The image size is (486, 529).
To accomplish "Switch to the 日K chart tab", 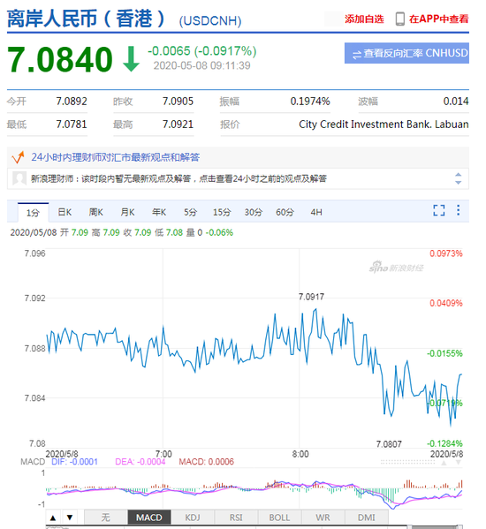I will point(65,212).
